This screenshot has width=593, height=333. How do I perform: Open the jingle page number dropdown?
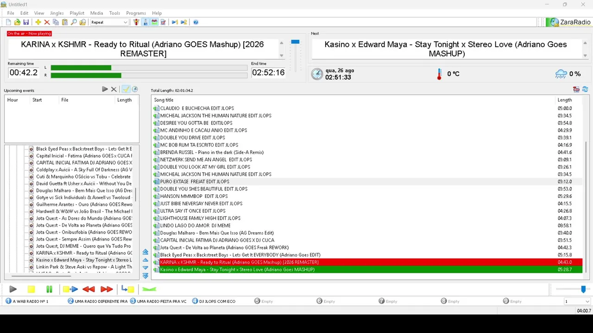click(576, 302)
